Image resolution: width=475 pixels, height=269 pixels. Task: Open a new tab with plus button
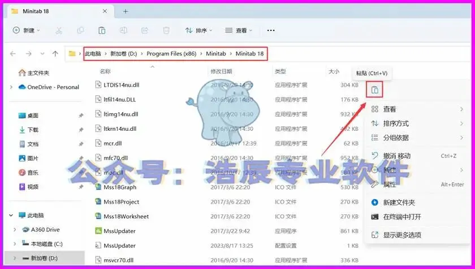click(x=126, y=11)
